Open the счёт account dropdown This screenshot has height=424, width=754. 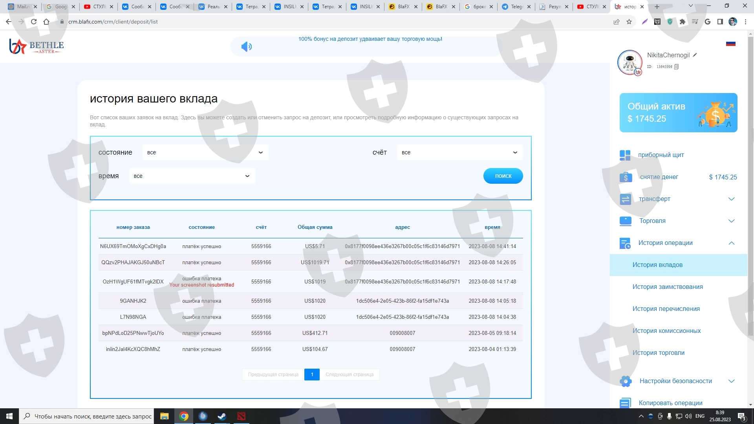[459, 152]
